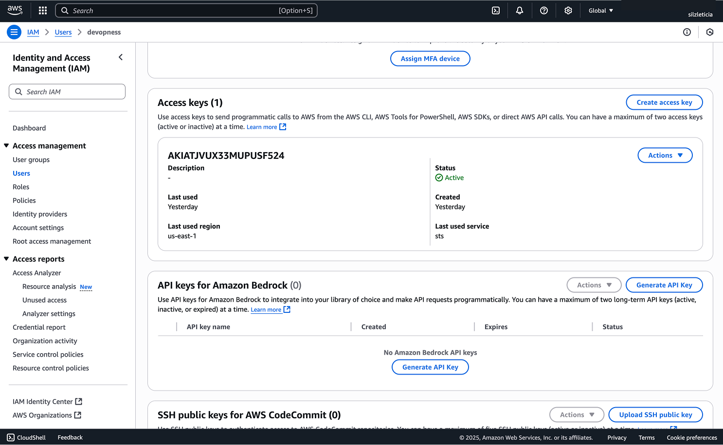Image resolution: width=723 pixels, height=445 pixels.
Task: Open Actions dropdown for the access key
Action: [665, 155]
